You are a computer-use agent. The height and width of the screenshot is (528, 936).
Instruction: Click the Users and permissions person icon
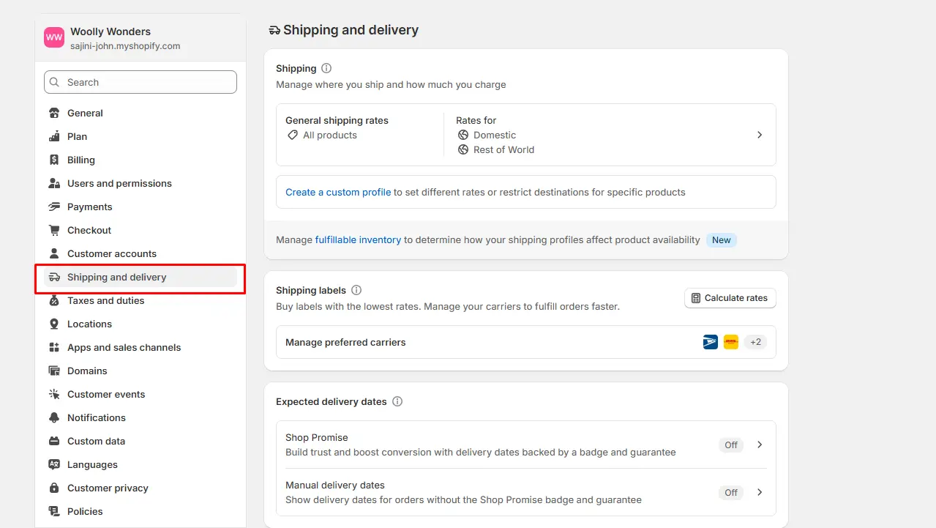54,183
